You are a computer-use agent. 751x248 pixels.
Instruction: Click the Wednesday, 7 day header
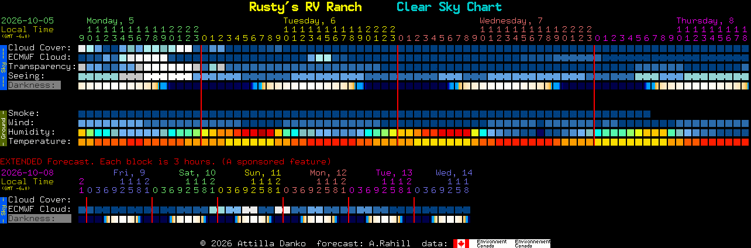511,20
